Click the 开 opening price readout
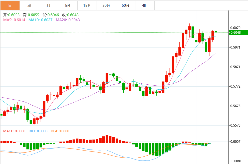Screen dimensions: 250x164 click(11, 15)
